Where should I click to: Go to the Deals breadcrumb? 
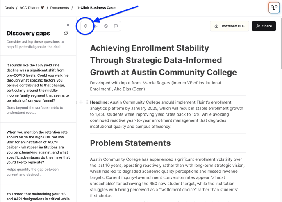pos(9,8)
